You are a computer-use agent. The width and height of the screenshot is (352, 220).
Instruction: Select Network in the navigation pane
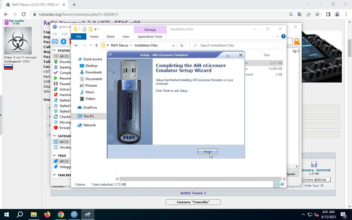coord(89,125)
